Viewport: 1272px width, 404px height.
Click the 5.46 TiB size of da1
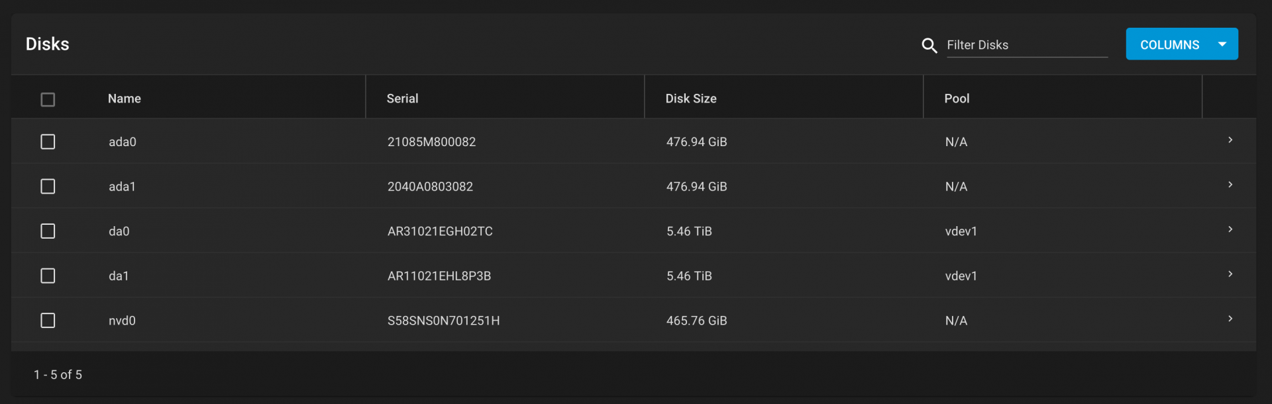coord(689,276)
